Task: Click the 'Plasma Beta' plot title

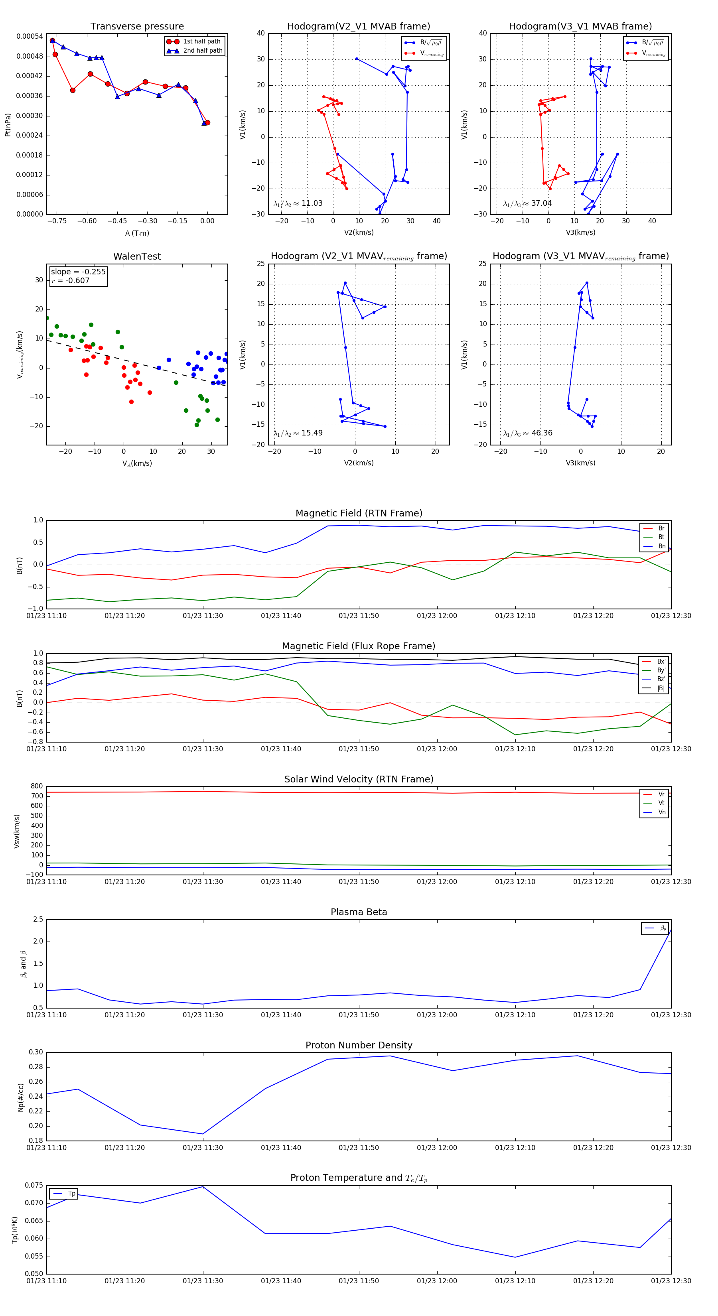Action: coord(359,912)
